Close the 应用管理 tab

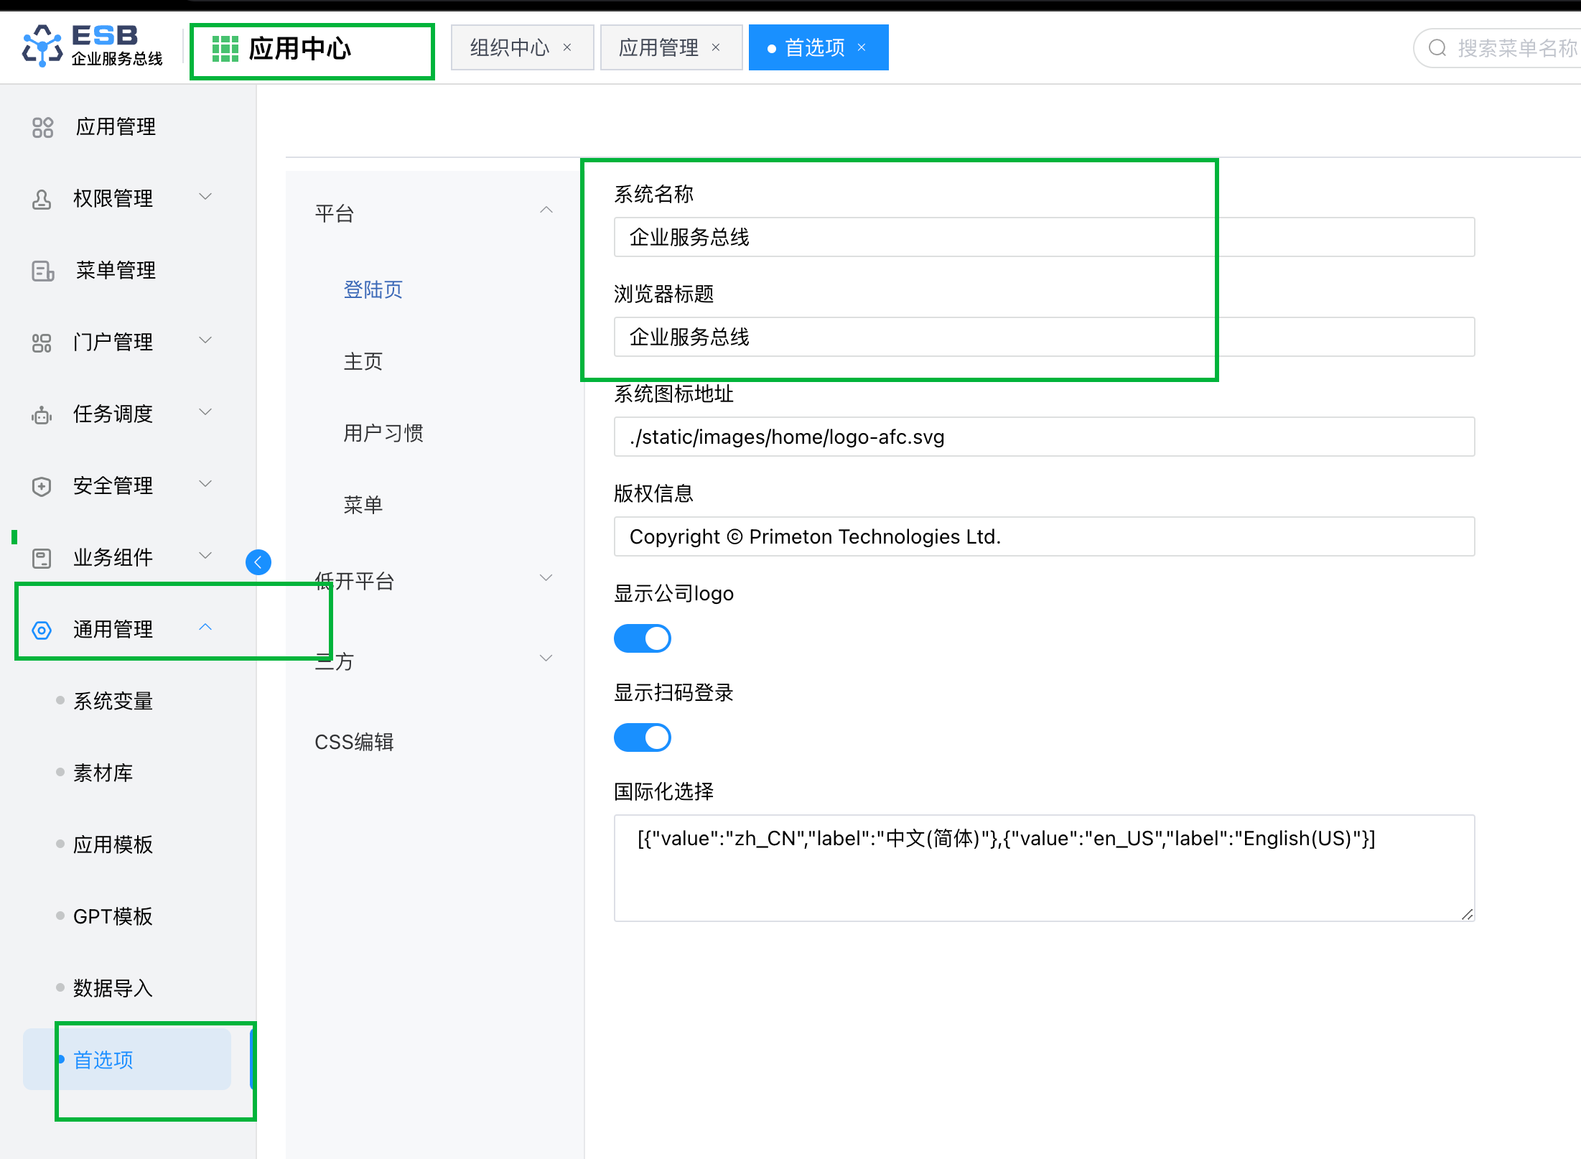coord(716,48)
